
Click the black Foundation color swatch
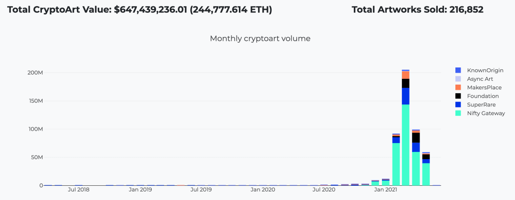click(458, 96)
